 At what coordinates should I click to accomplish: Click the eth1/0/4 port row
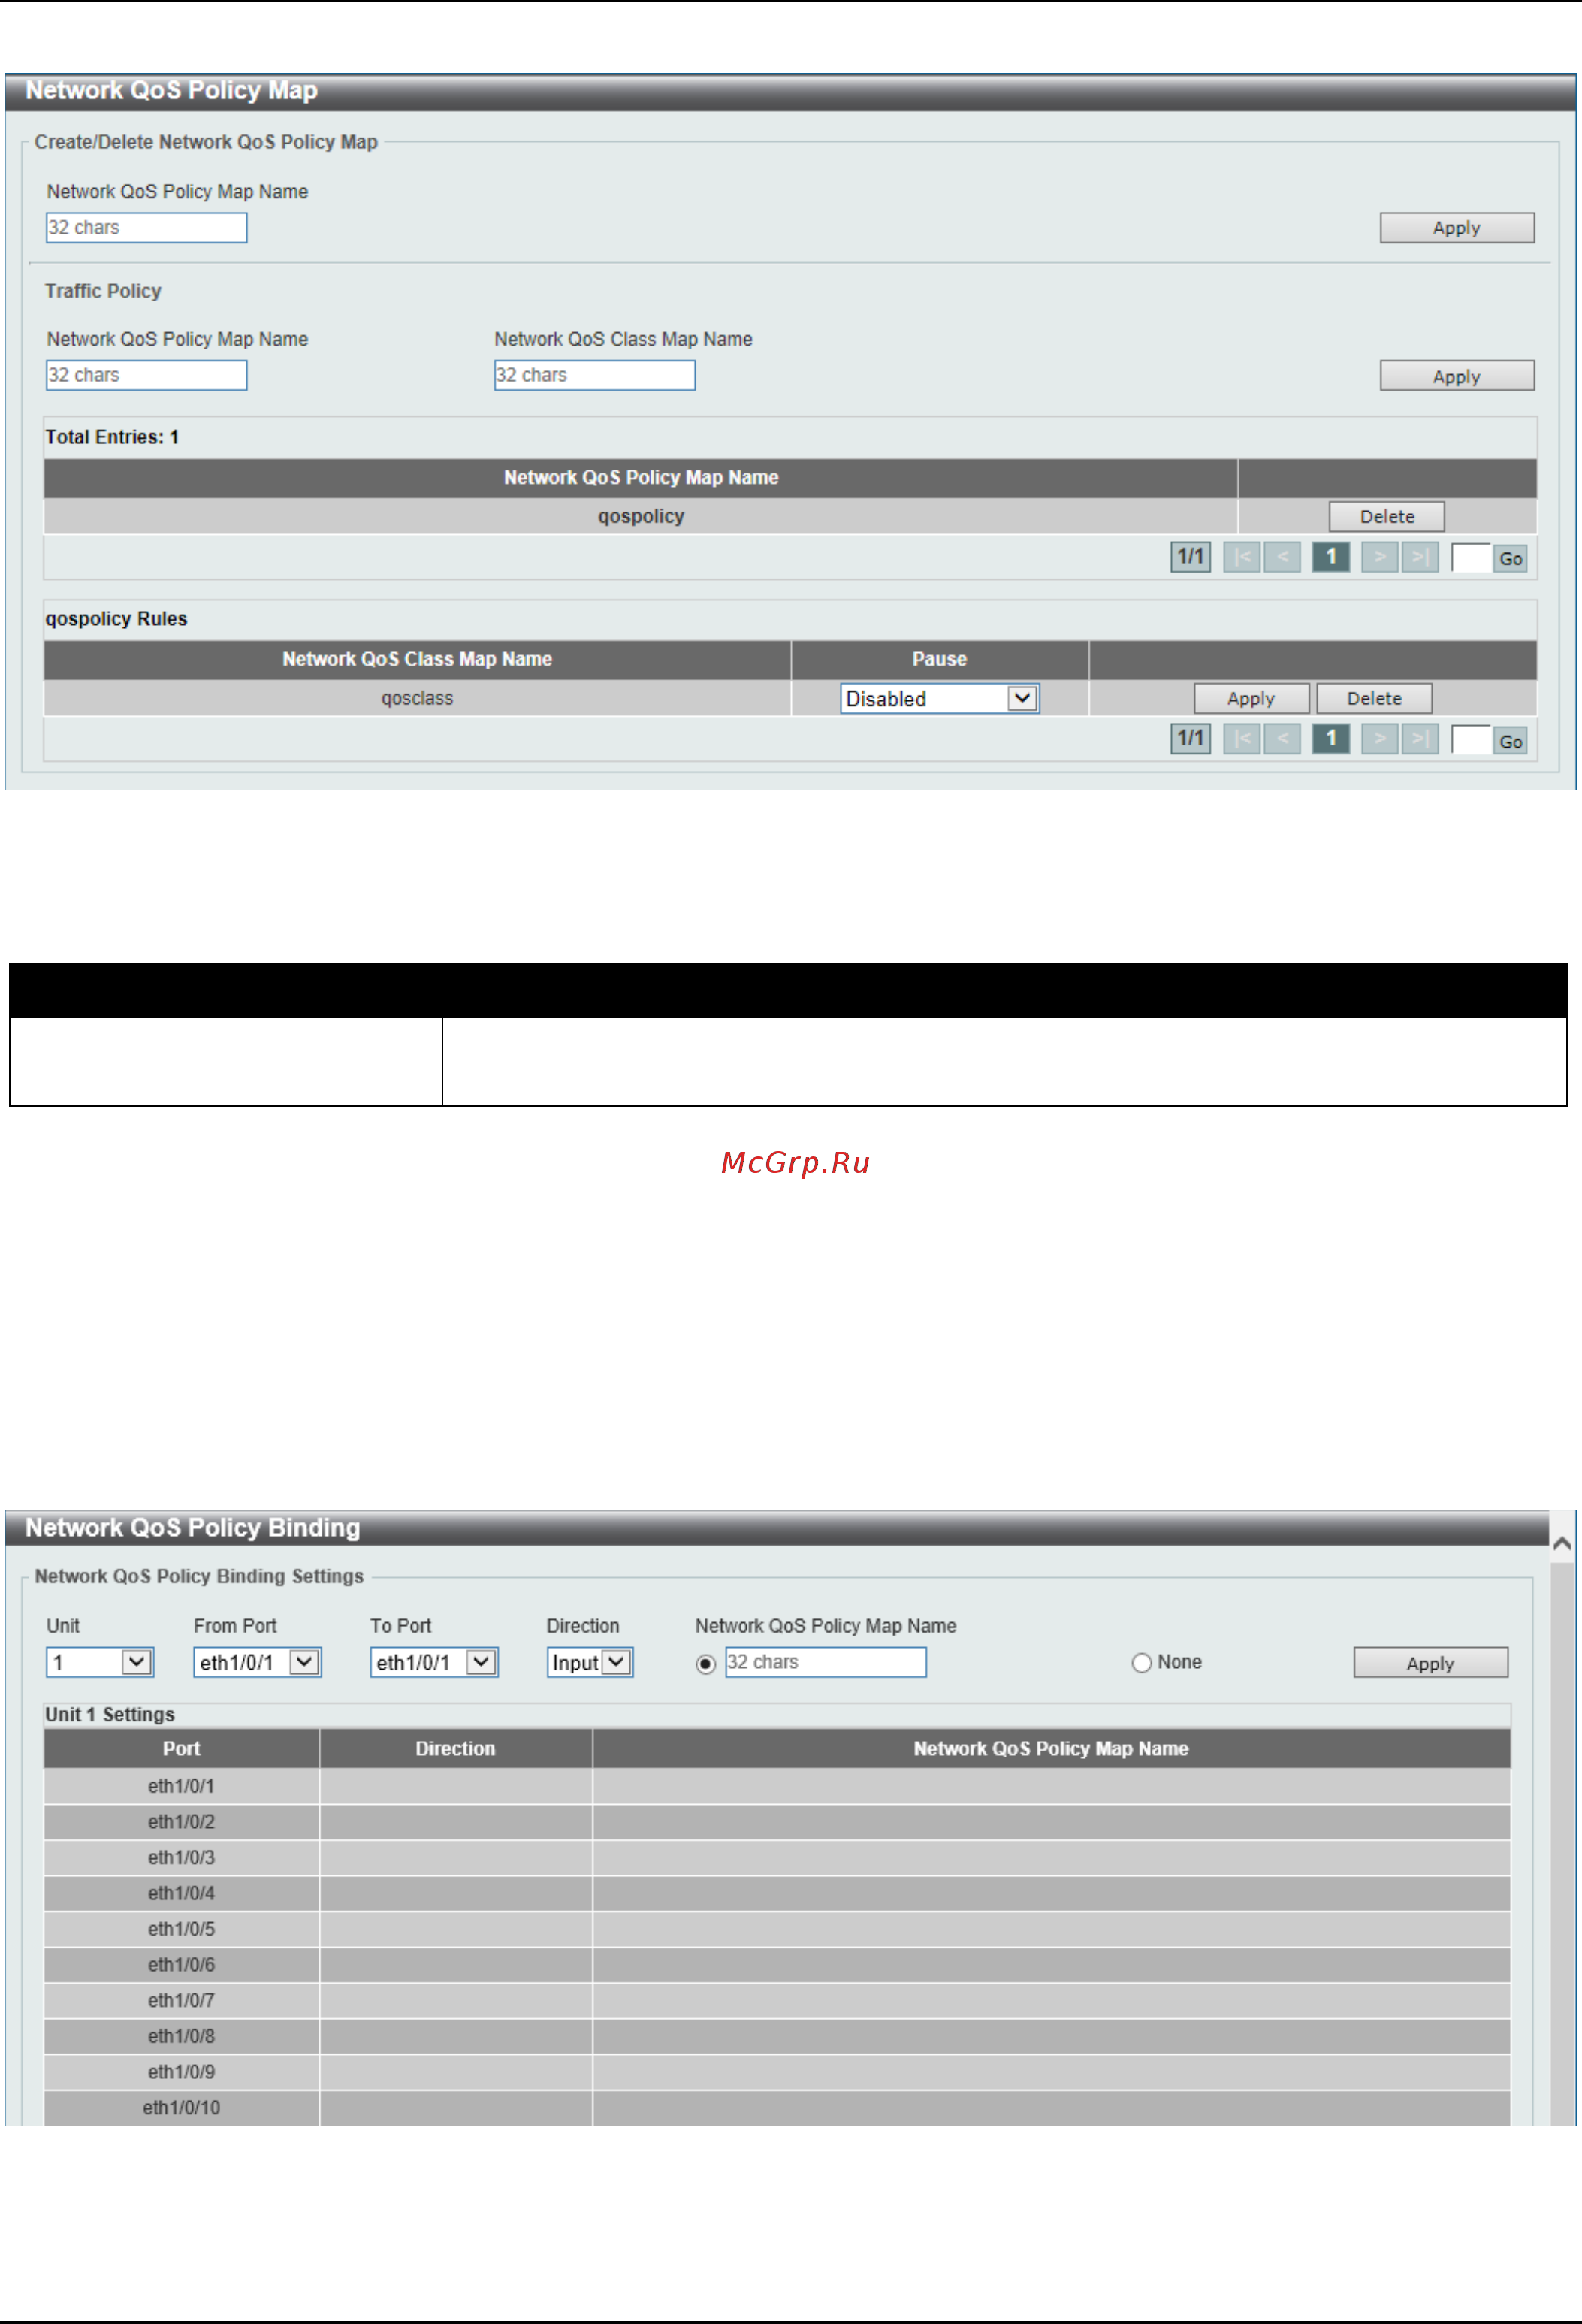[777, 1894]
